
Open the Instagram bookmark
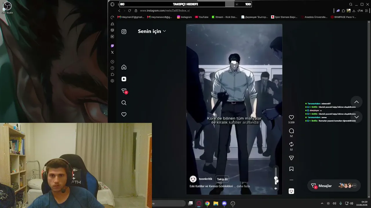(184, 17)
